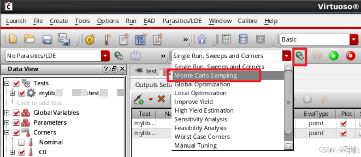
Task: Click green gear icon beside No Parasitics/LDE
Action: pyautogui.click(x=119, y=56)
